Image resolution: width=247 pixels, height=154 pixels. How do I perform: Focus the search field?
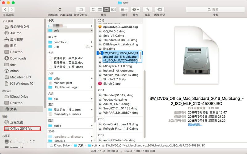[x=215, y=10]
